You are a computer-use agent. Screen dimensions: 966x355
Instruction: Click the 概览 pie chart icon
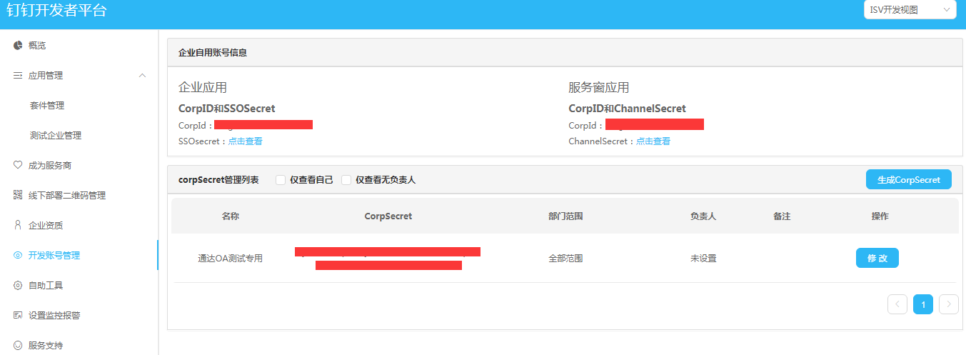point(18,46)
